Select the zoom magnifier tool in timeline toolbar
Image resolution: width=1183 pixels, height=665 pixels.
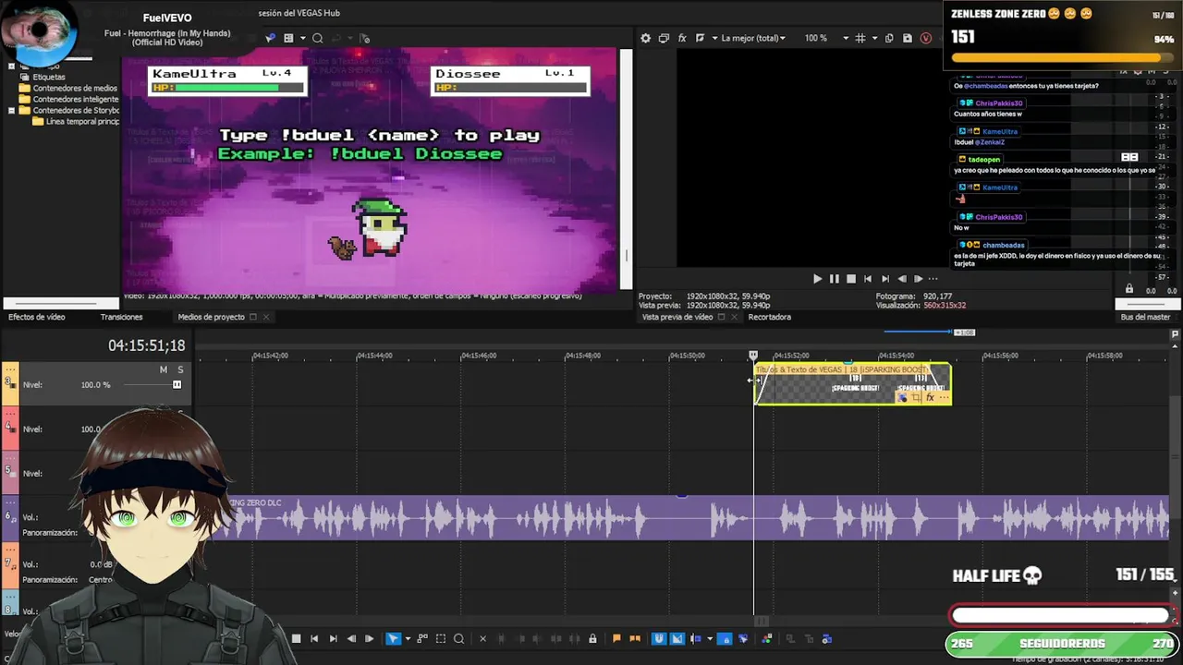[x=458, y=638]
